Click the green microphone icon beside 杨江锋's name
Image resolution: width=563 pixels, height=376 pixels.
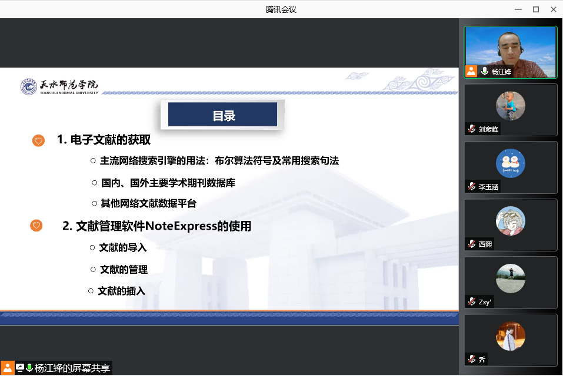[485, 72]
